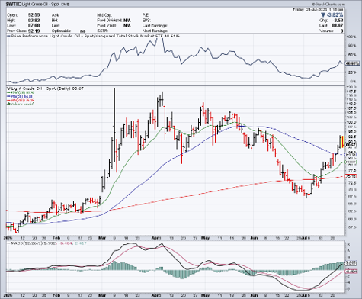Click the P/E label
Viewport: 362px width, 299px height.
[146, 15]
